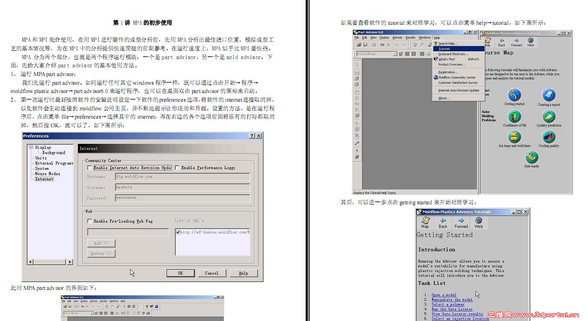Select Units in the Preferences tree
The height and width of the screenshot is (321, 588).
(x=41, y=158)
